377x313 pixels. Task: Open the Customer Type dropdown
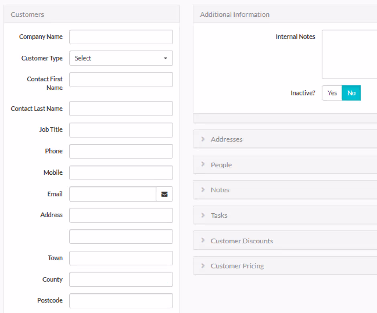click(121, 58)
